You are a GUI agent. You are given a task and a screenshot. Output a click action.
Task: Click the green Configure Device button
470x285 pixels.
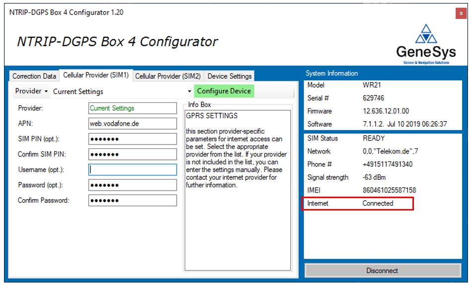click(x=224, y=91)
